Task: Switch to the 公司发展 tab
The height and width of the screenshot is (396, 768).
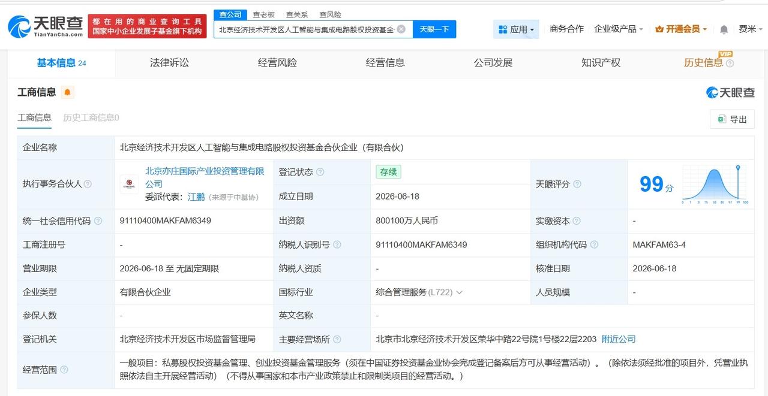Action: point(493,63)
